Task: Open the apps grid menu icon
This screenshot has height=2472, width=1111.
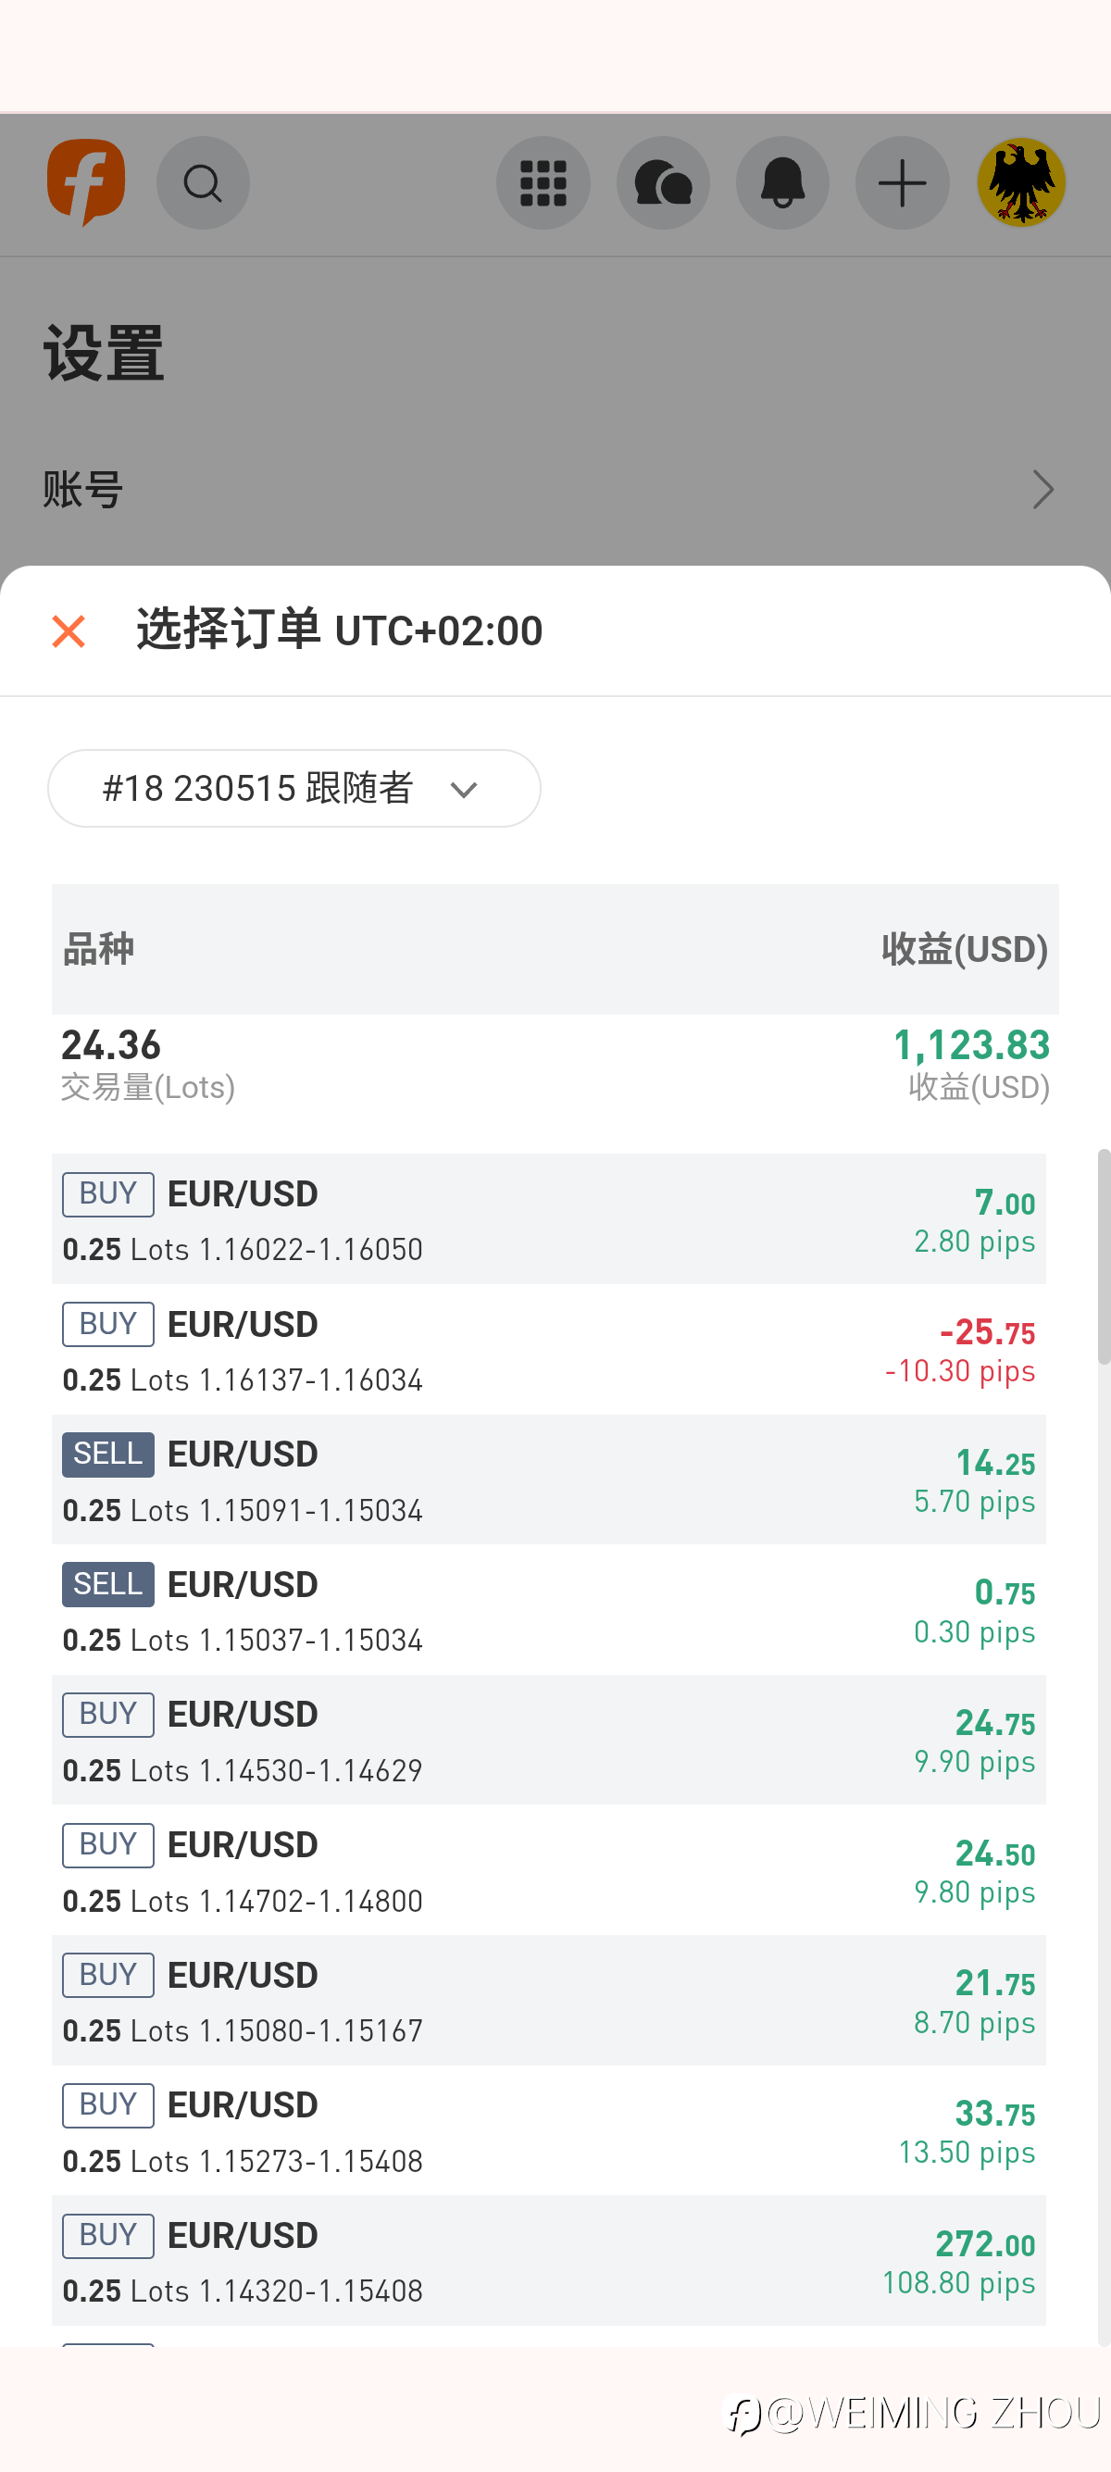Action: click(543, 182)
